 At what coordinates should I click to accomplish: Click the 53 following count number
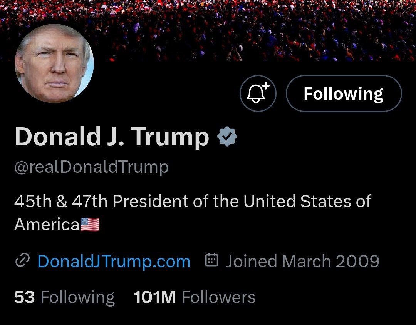point(24,297)
